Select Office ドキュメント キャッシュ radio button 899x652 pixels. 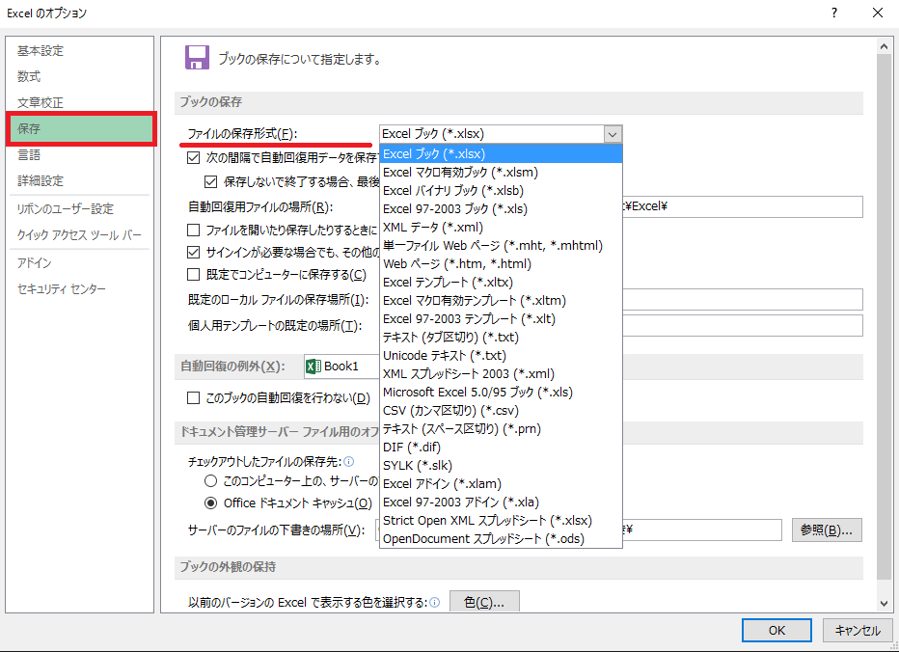click(x=210, y=503)
